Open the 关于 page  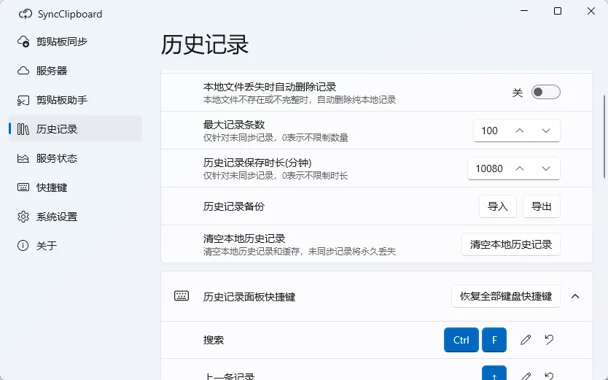click(x=75, y=246)
